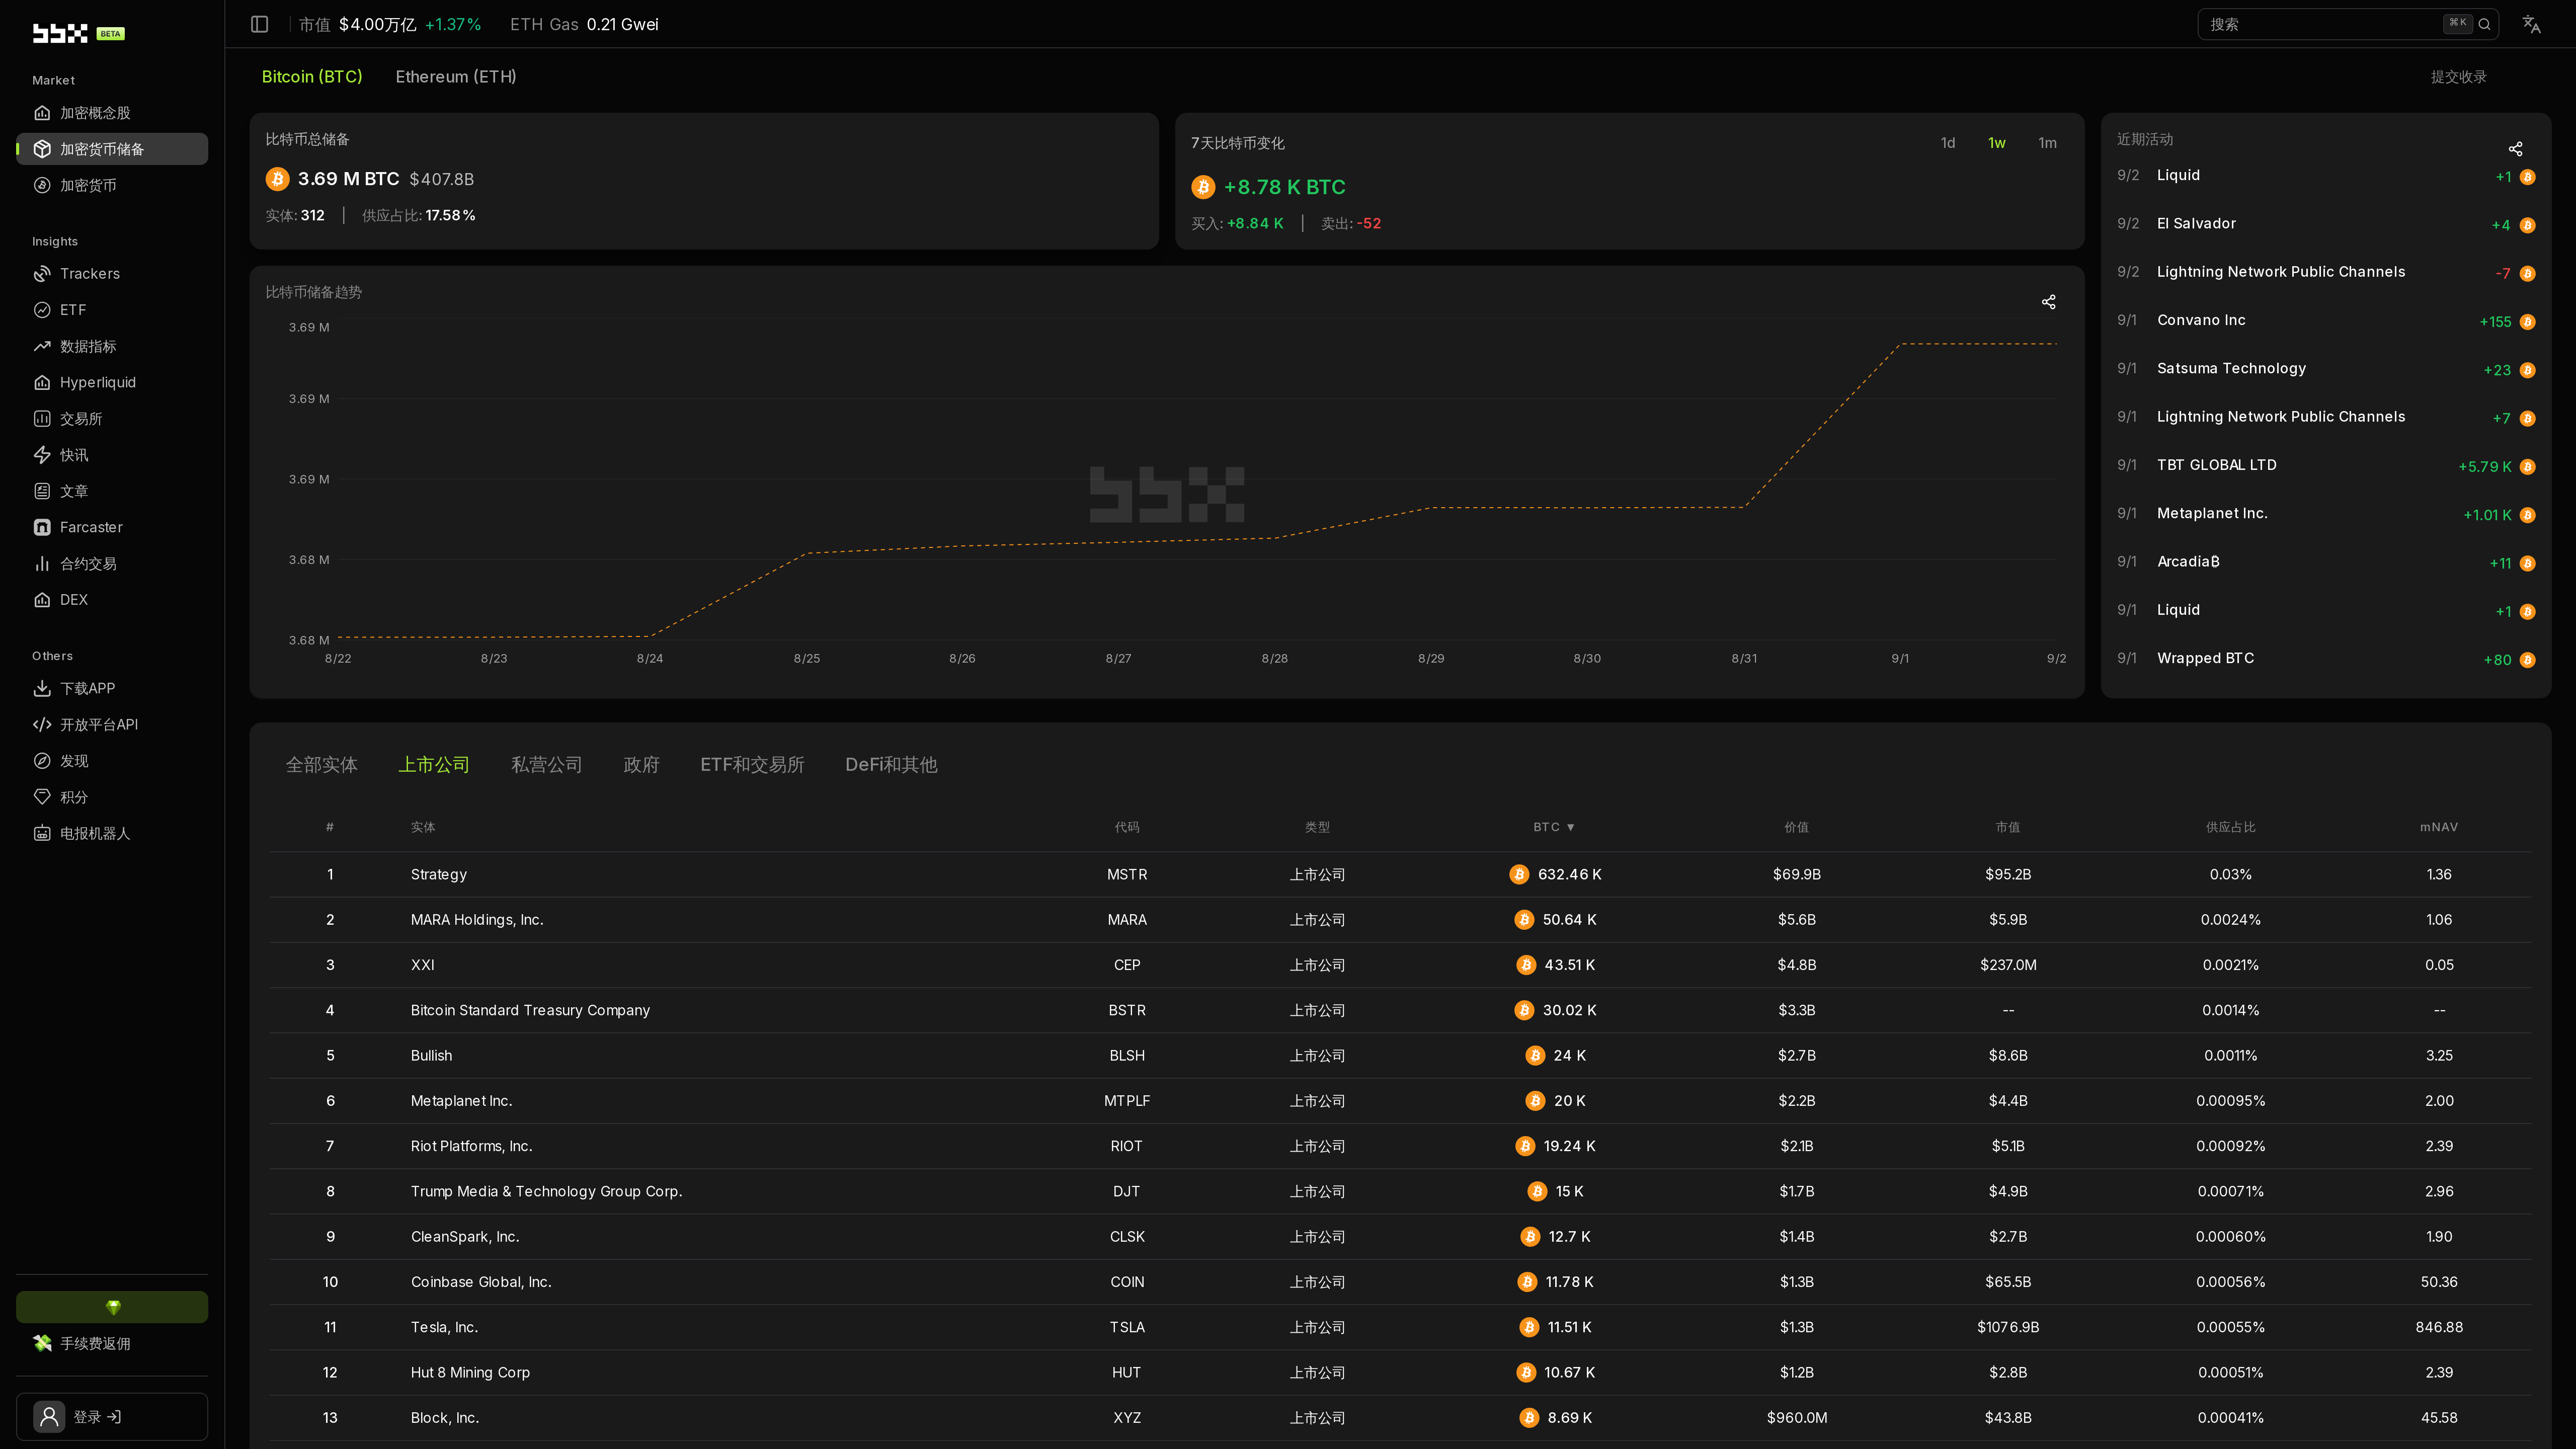Click the Hut 8 Mining Corp row
Image resolution: width=2576 pixels, height=1449 pixels.
1399,1373
